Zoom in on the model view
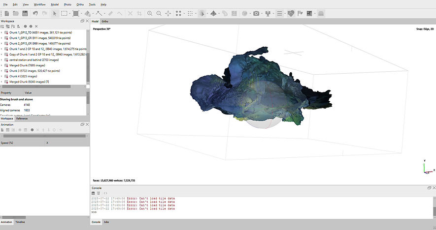Viewport: 436px width, 230px height. [150, 13]
